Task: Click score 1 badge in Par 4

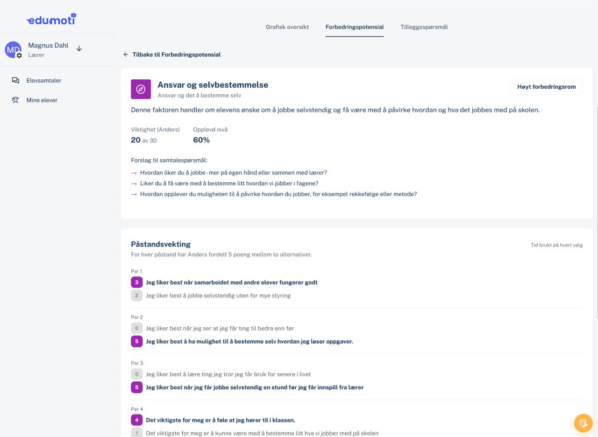Action: (x=136, y=433)
